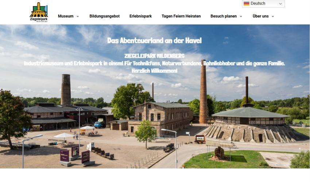Click the Industriemuseum und Erlebnispark tagline
Viewport: 310px width, 182px height.
point(154,63)
